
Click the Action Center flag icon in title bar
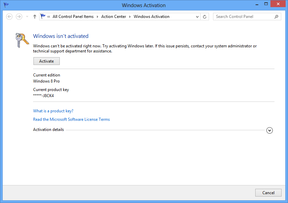(6, 5)
